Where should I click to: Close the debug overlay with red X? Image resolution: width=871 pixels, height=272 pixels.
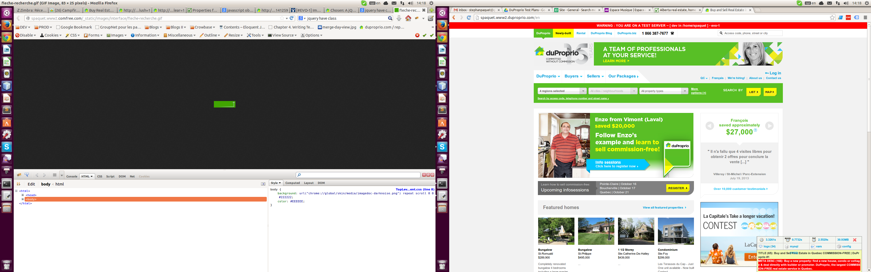click(855, 240)
